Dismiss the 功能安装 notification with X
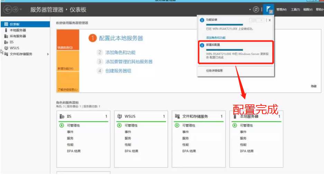Screen dimensions: 324x176 tap(270, 20)
